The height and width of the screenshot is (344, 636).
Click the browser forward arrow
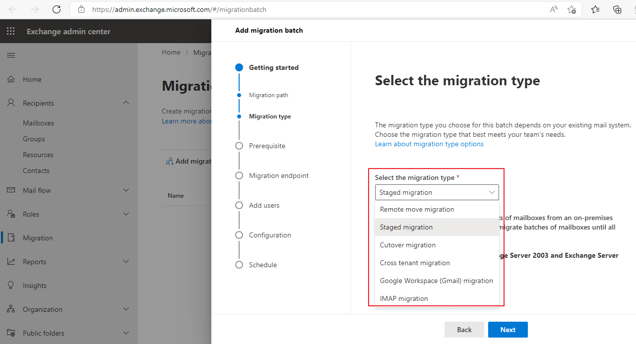click(x=35, y=9)
